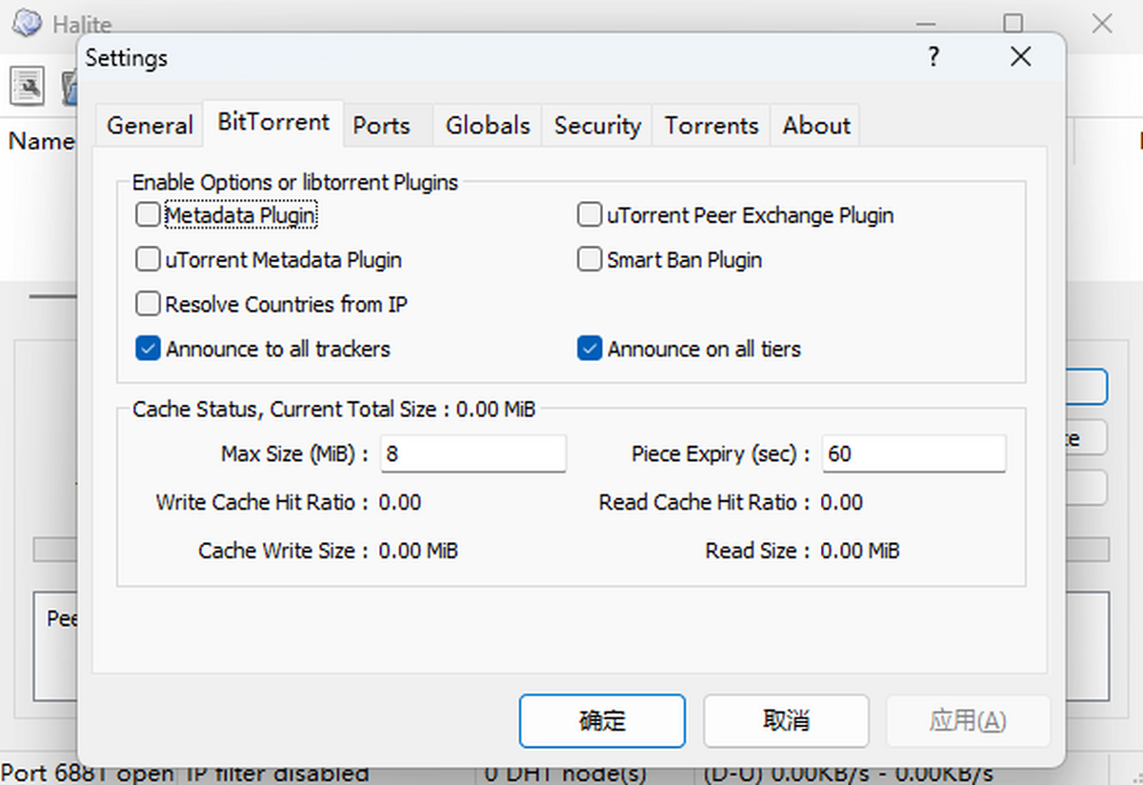
Task: Switch to the General tab
Action: 150,126
